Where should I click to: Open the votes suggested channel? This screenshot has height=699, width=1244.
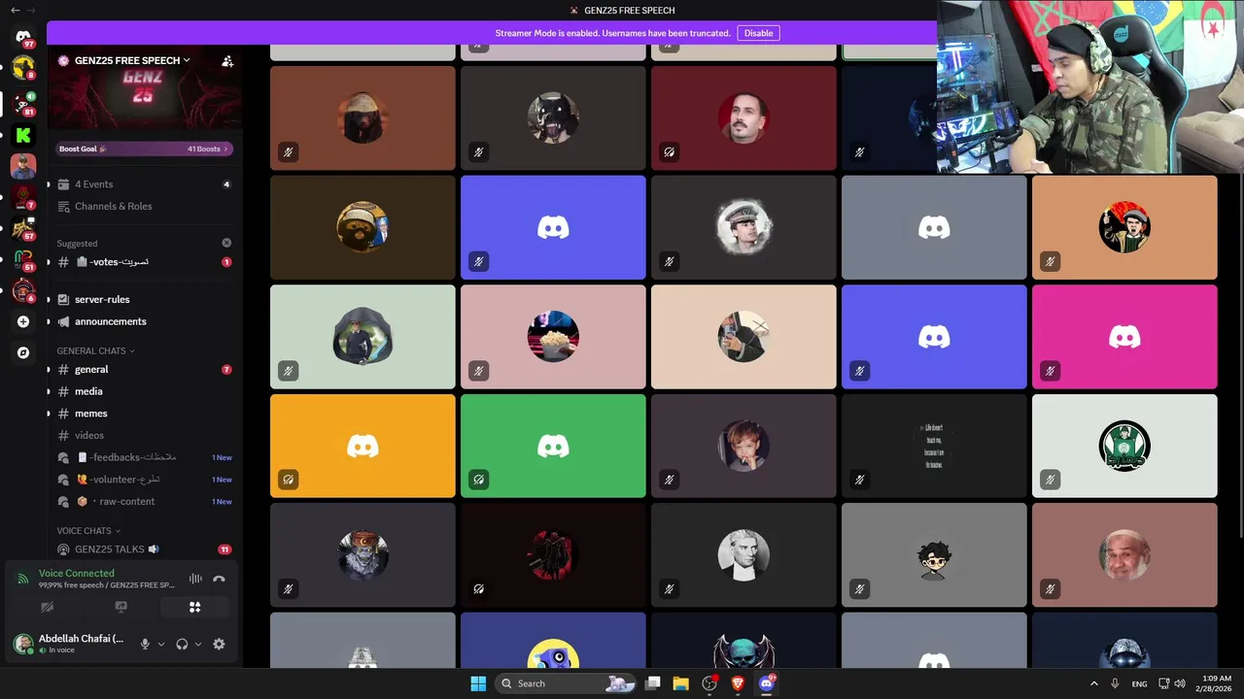tap(144, 262)
